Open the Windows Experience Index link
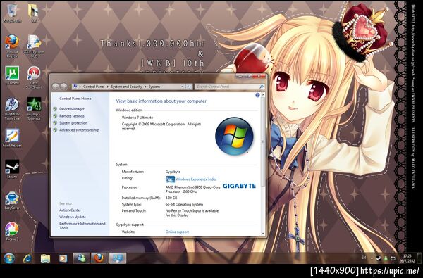423x278 pixels. [196, 179]
